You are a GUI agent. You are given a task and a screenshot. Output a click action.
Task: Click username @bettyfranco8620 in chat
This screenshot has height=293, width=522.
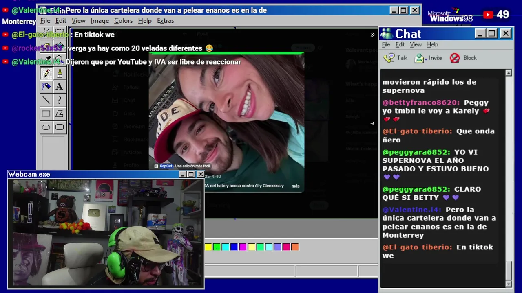click(421, 103)
